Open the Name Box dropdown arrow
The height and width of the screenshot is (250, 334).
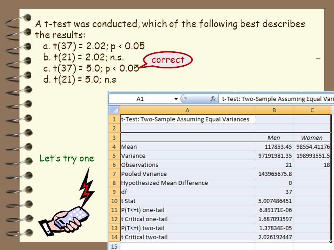pyautogui.click(x=176, y=99)
